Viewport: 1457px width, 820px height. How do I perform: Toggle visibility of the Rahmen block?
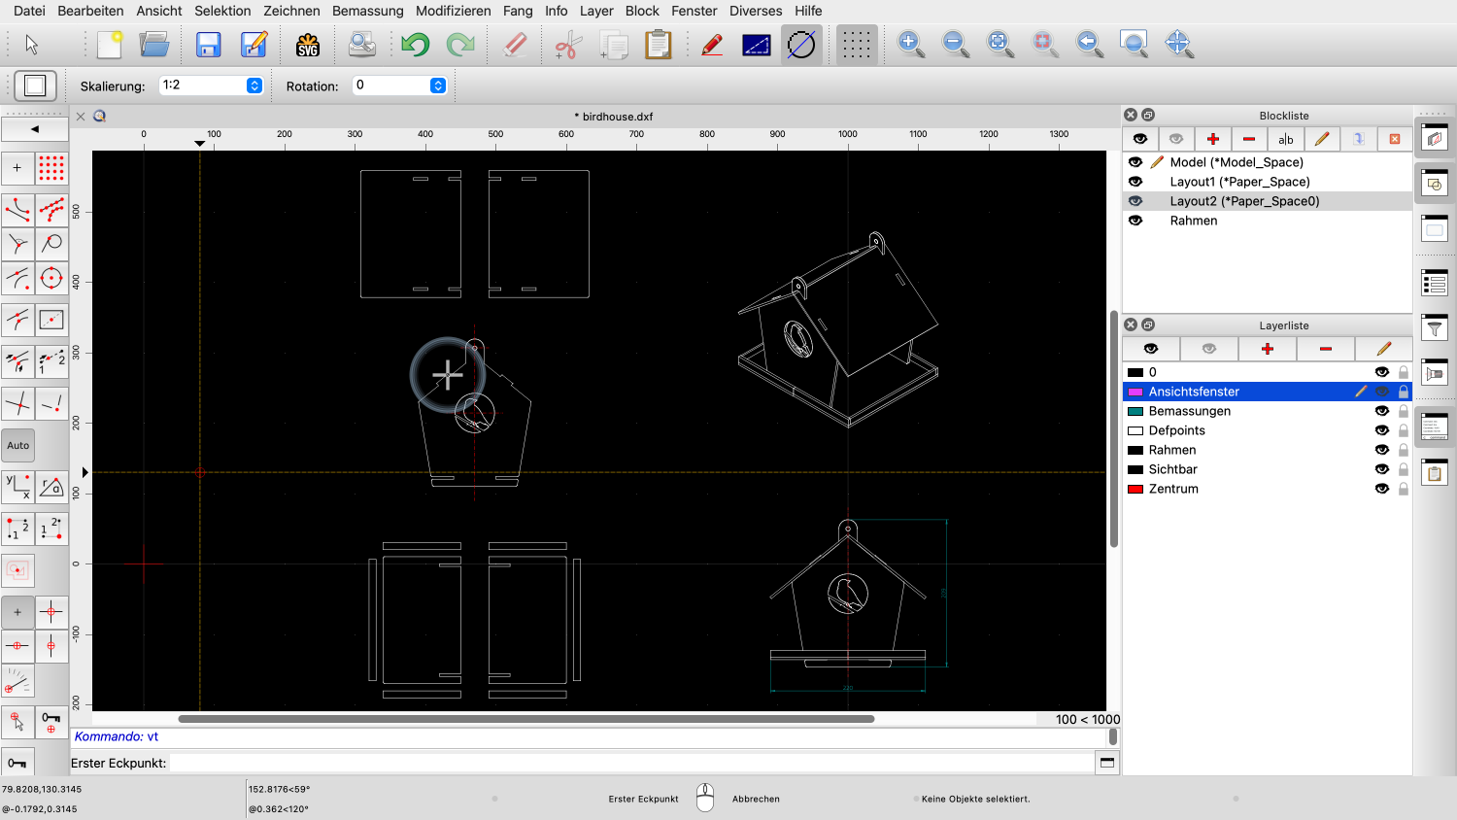coord(1135,221)
